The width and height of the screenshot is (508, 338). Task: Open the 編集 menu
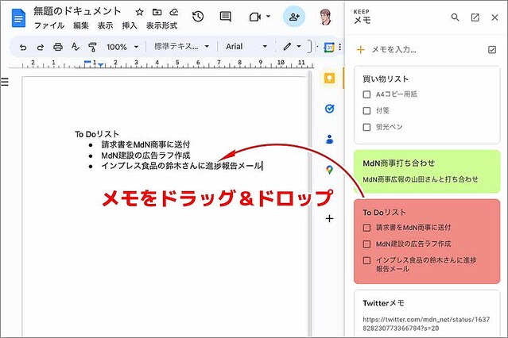pyautogui.click(x=81, y=25)
